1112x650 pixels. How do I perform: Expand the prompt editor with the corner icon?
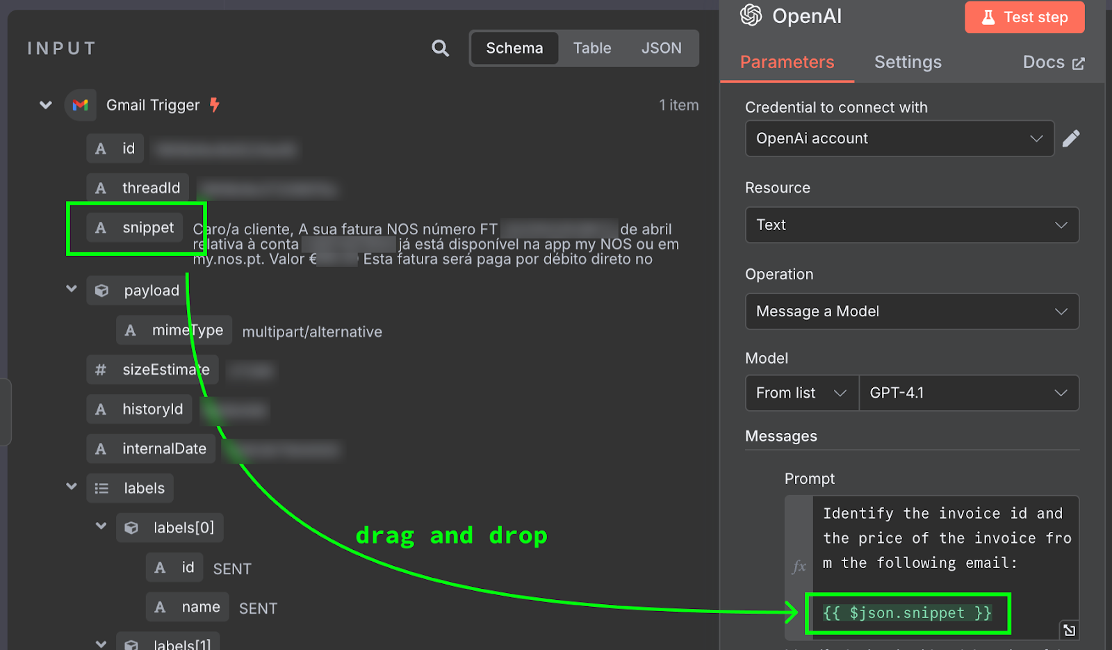click(1069, 630)
